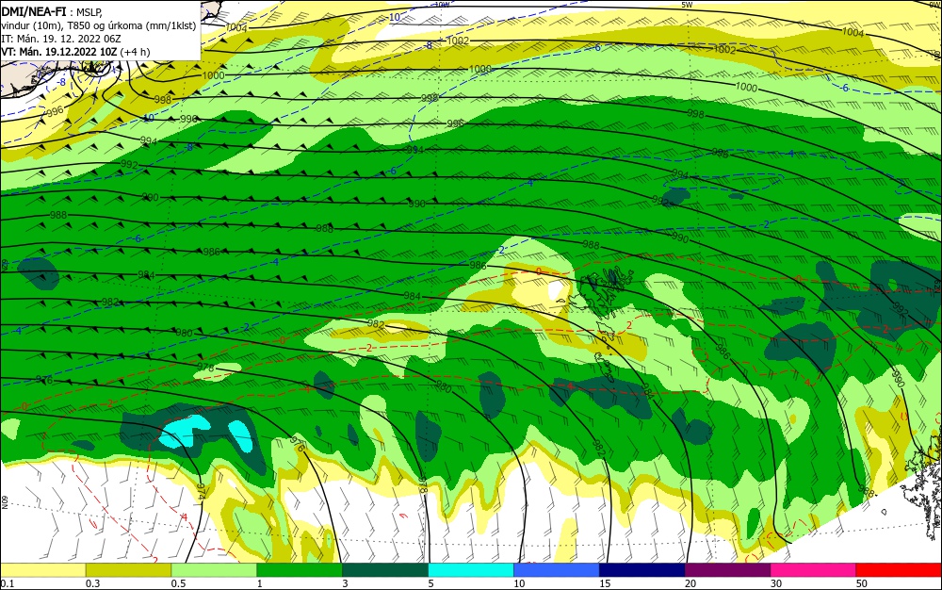The height and width of the screenshot is (590, 942).
Task: Click the navy 15 mm legend swatch
Action: tap(642, 570)
